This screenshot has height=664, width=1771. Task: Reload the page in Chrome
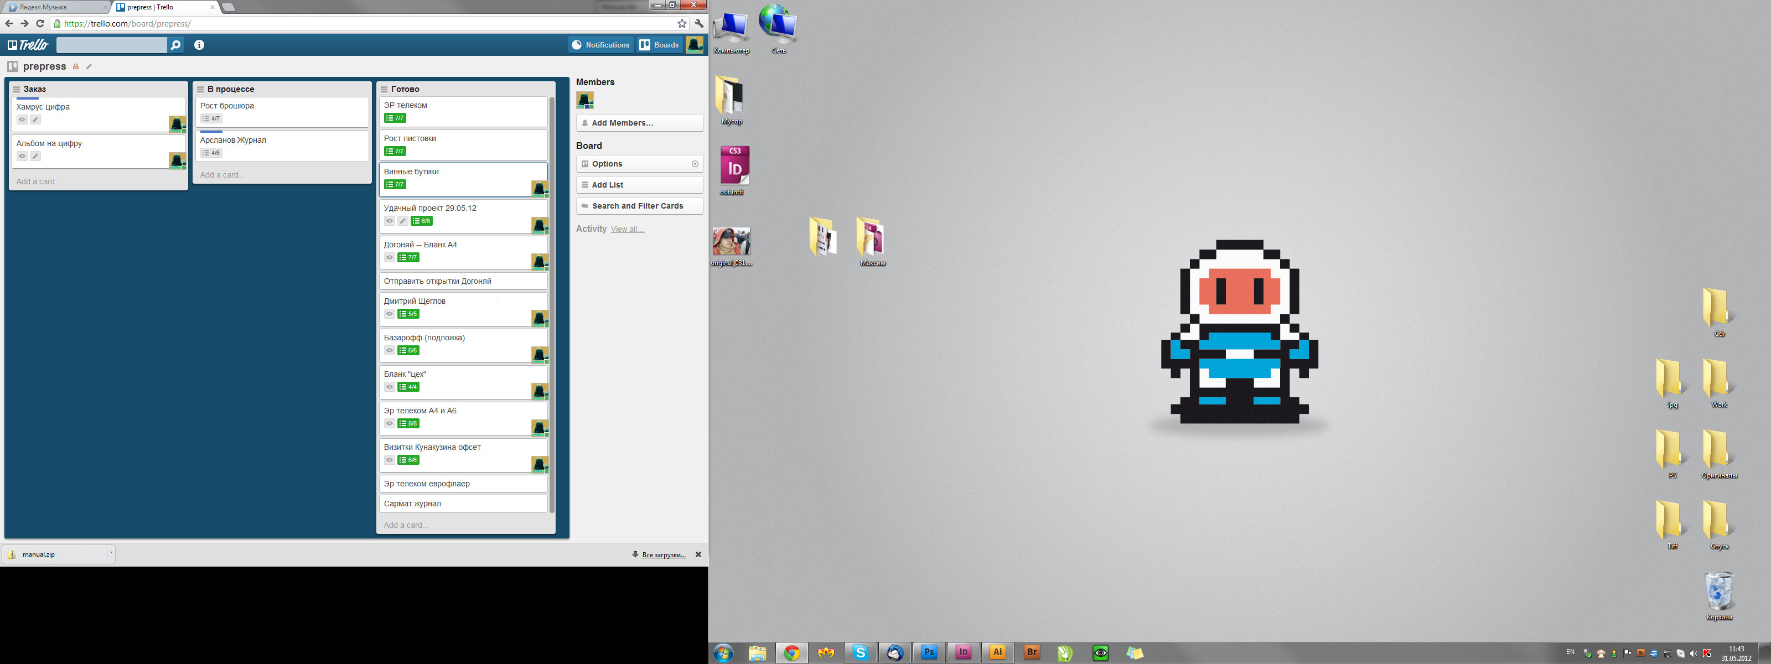pos(40,23)
